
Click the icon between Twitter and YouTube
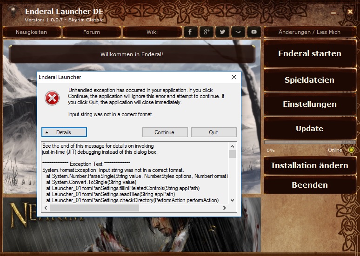point(238,32)
